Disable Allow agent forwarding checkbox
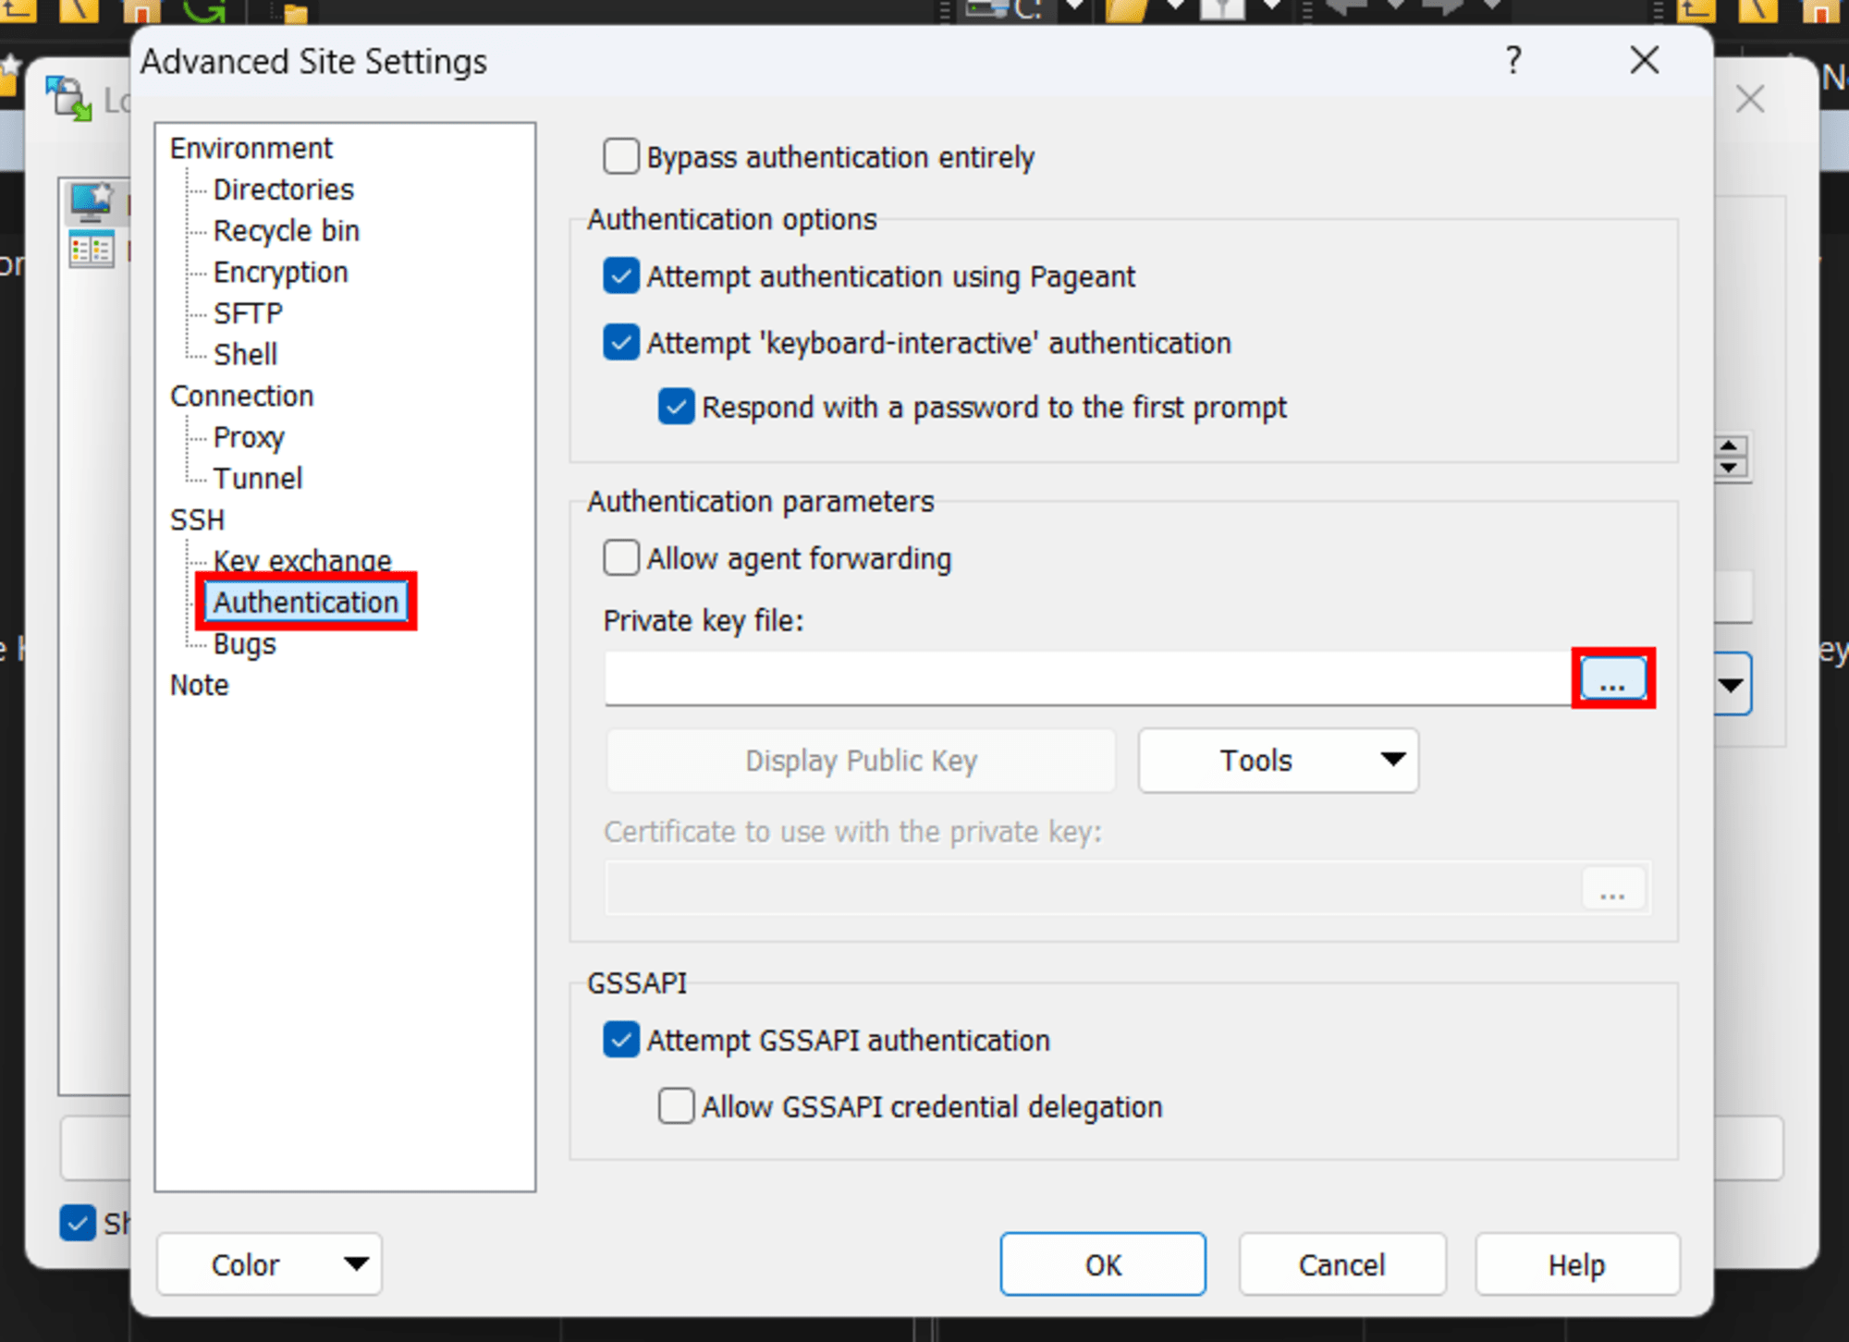This screenshot has width=1849, height=1342. point(621,557)
